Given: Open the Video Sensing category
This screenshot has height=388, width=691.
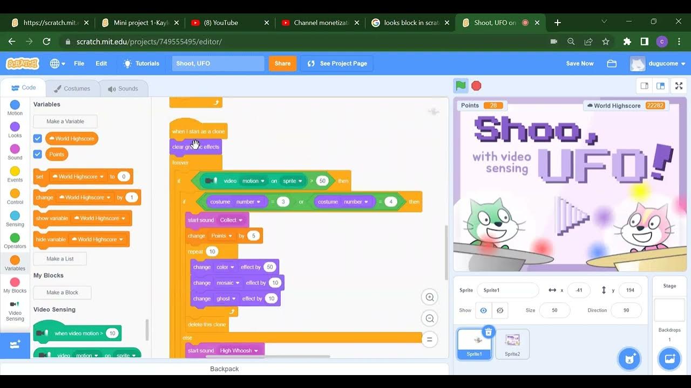Looking at the screenshot, I should (x=15, y=311).
